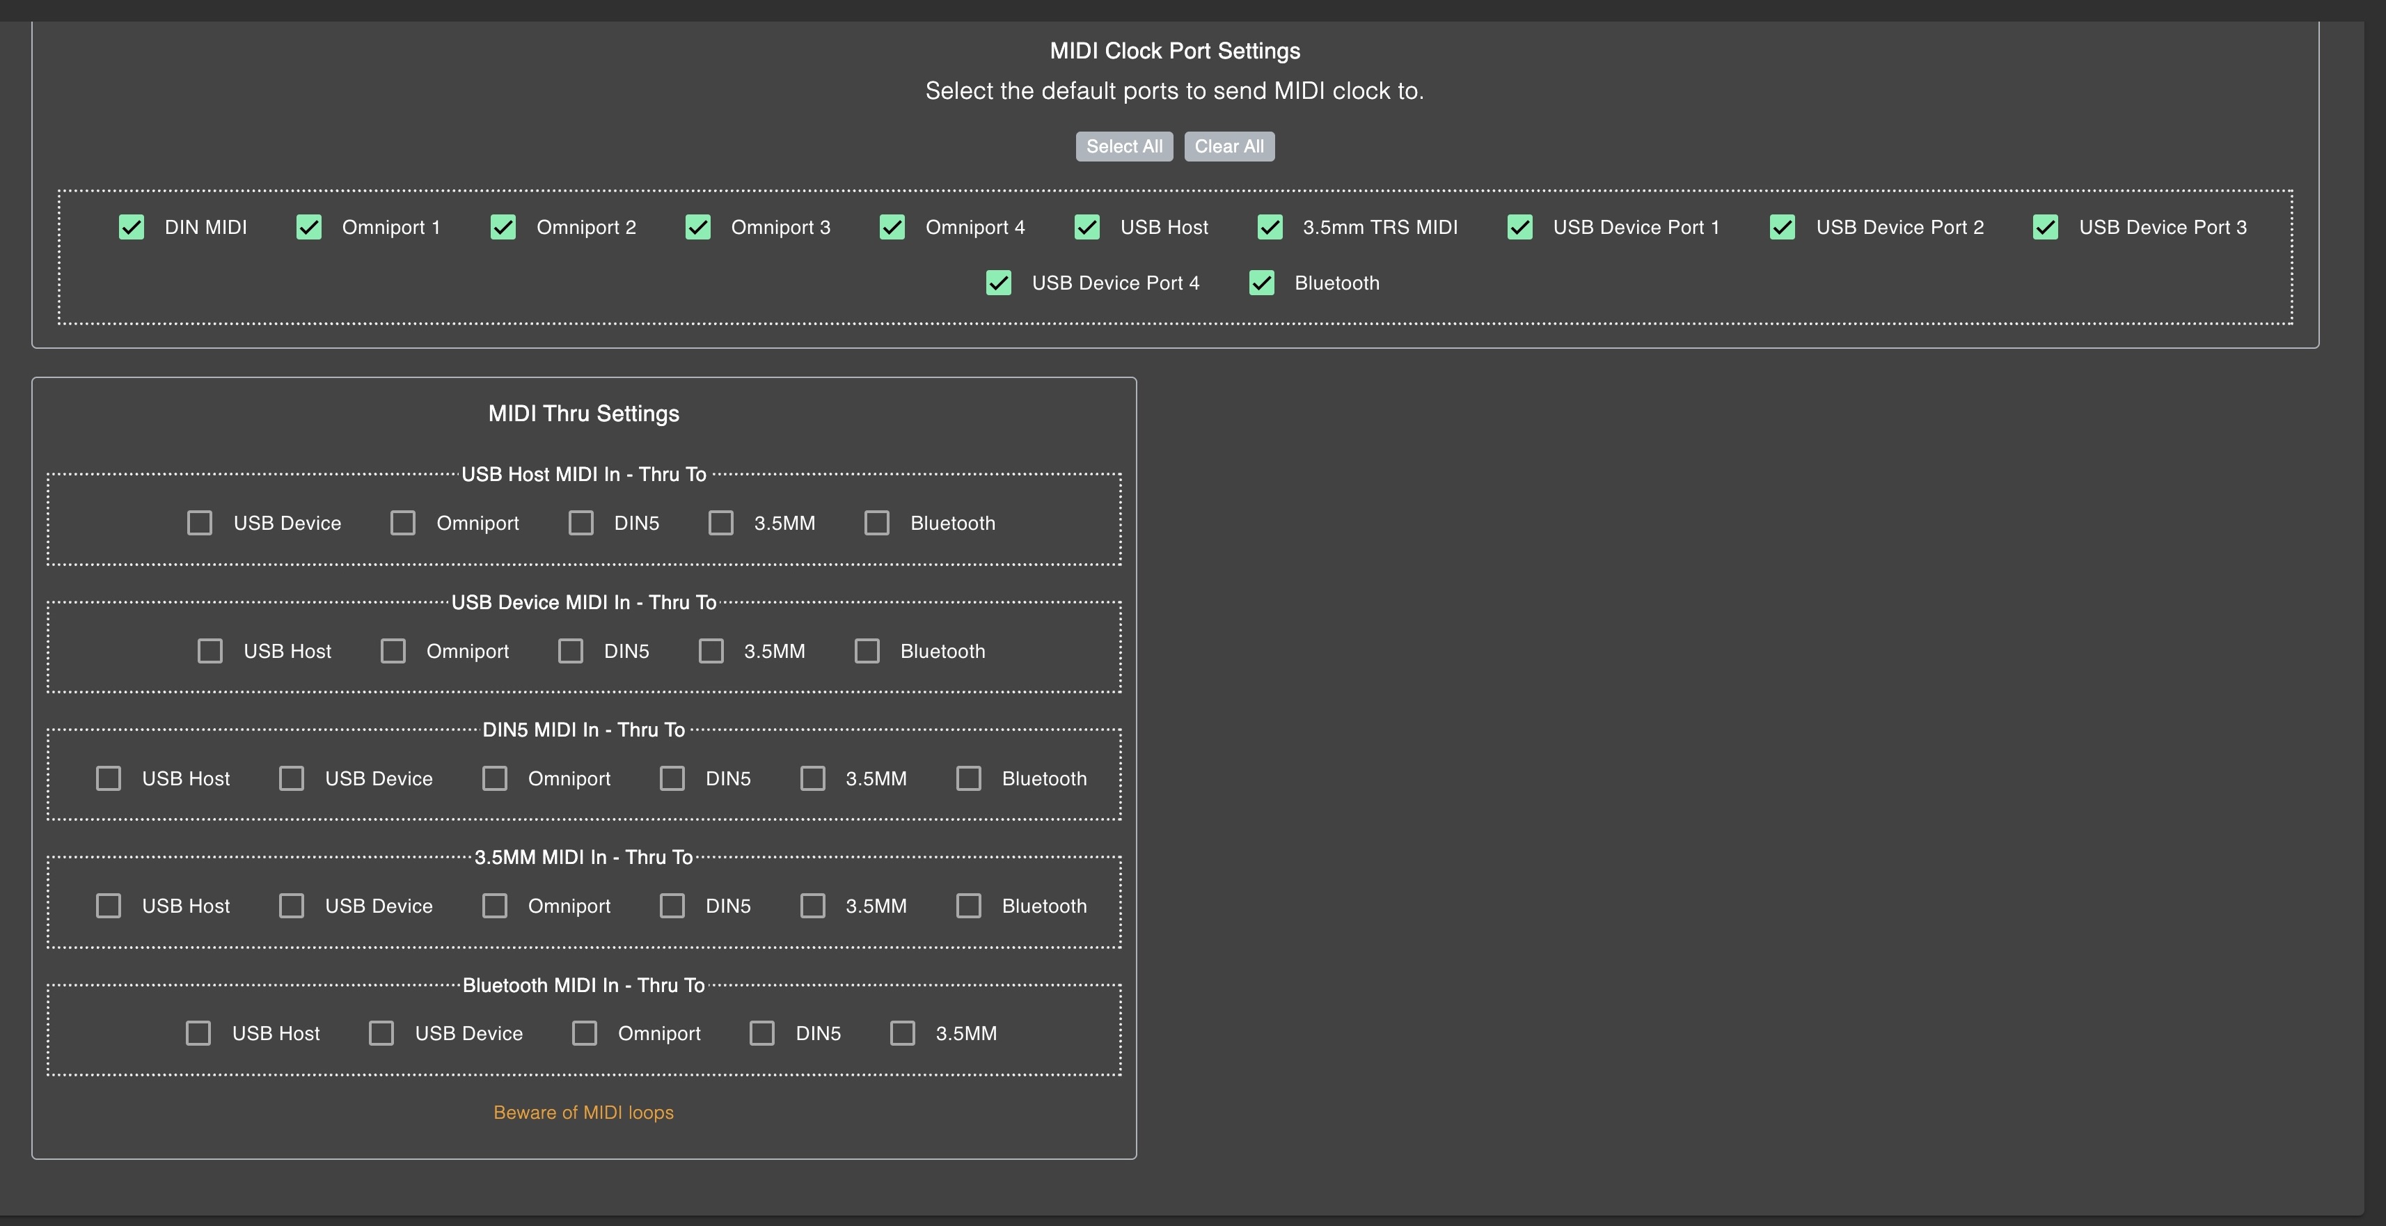Enable DIN5 thru to USB Host
Viewport: 2386px width, 1226px height.
[x=109, y=778]
